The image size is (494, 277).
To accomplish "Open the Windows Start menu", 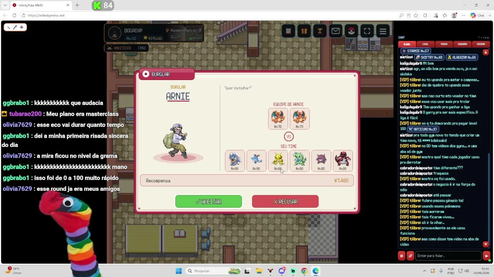I will pos(179,271).
